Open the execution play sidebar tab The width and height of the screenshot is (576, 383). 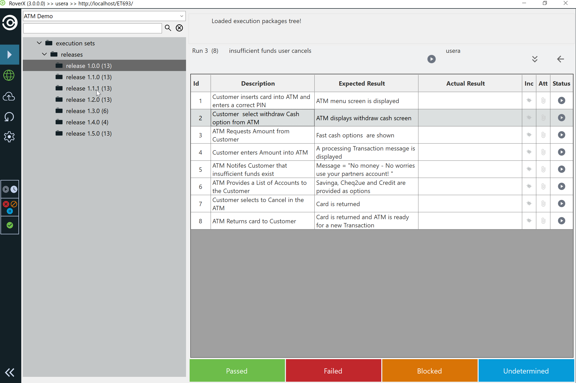click(9, 54)
